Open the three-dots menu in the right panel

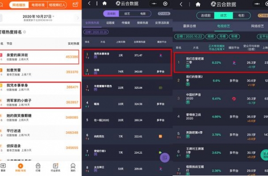point(257,4)
